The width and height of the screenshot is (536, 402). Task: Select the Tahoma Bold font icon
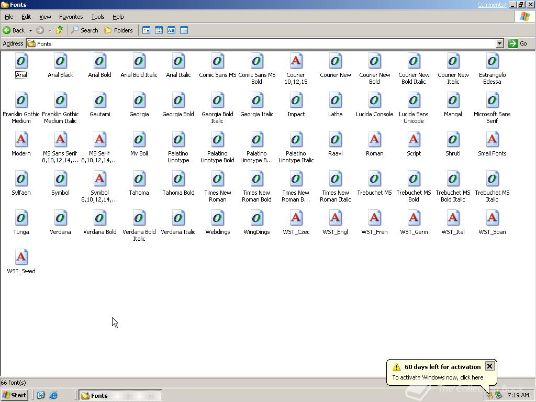pos(178,179)
